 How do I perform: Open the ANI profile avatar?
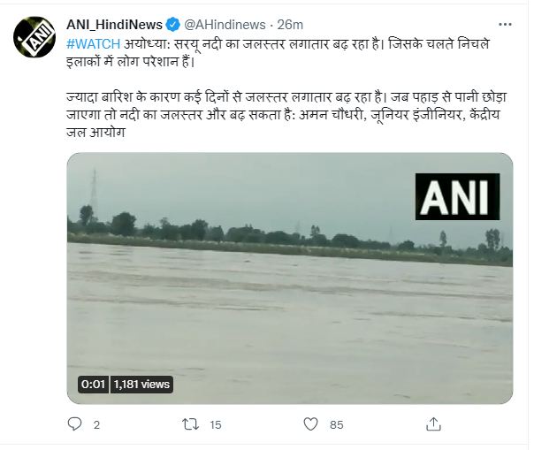click(32, 35)
